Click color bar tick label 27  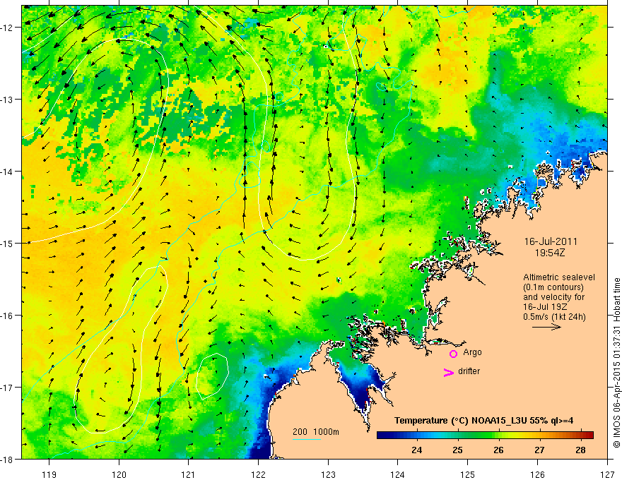tap(539, 450)
